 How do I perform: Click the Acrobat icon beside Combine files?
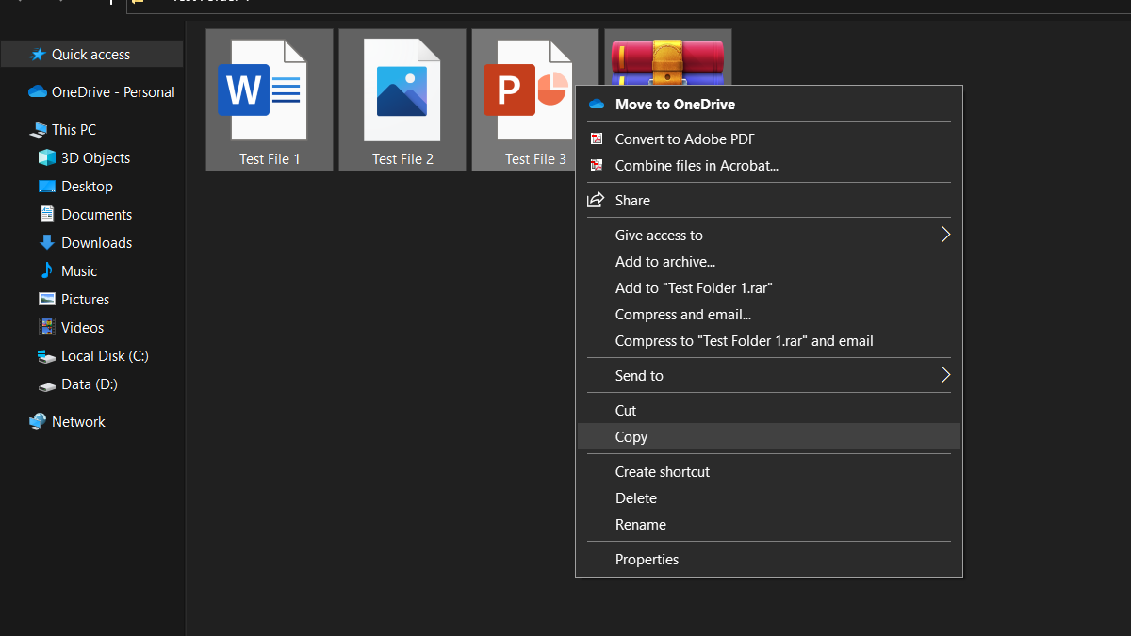coord(596,166)
